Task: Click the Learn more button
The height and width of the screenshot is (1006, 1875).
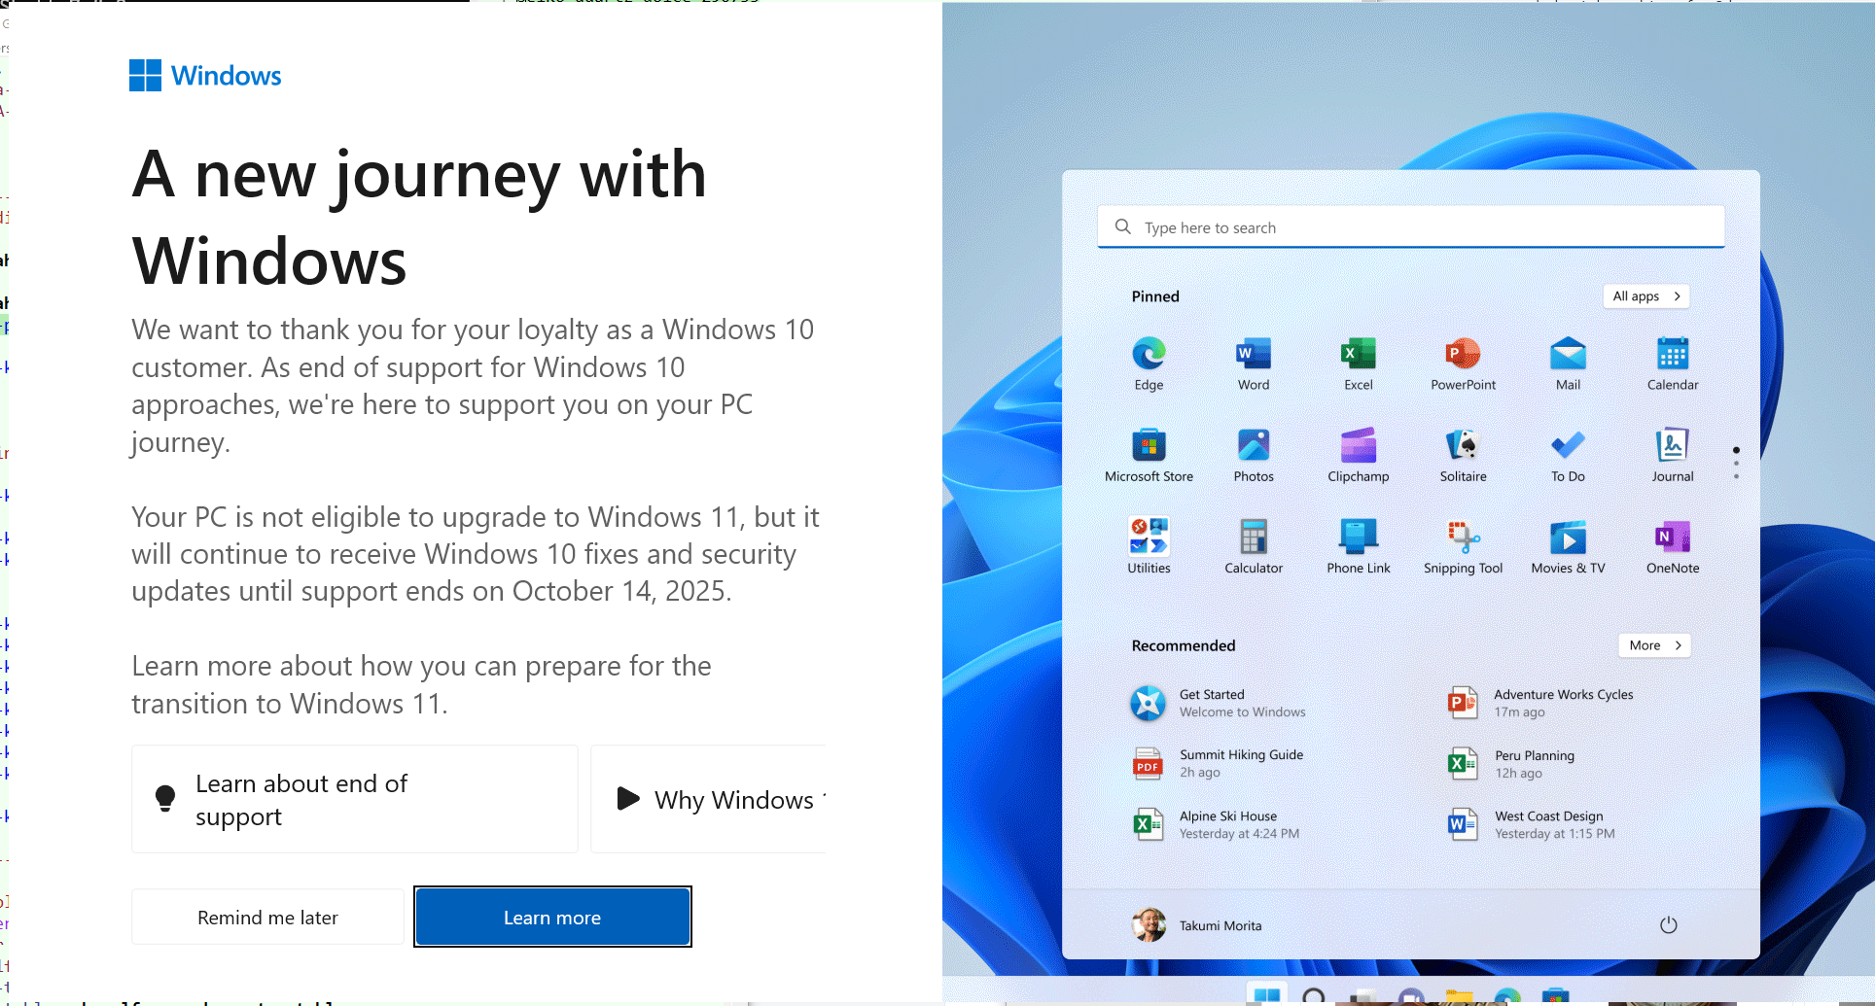Action: (x=552, y=917)
